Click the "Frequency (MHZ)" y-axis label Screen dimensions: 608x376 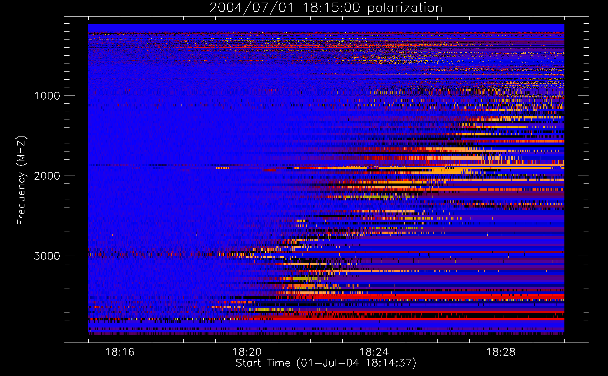(21, 180)
